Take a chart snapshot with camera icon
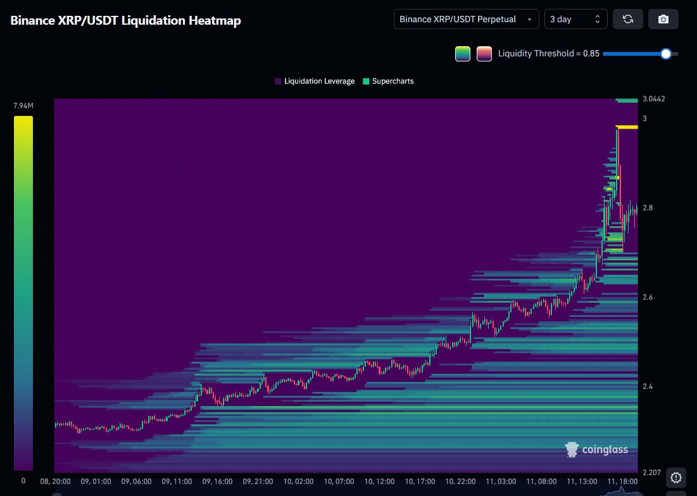This screenshot has width=697, height=496. click(663, 19)
